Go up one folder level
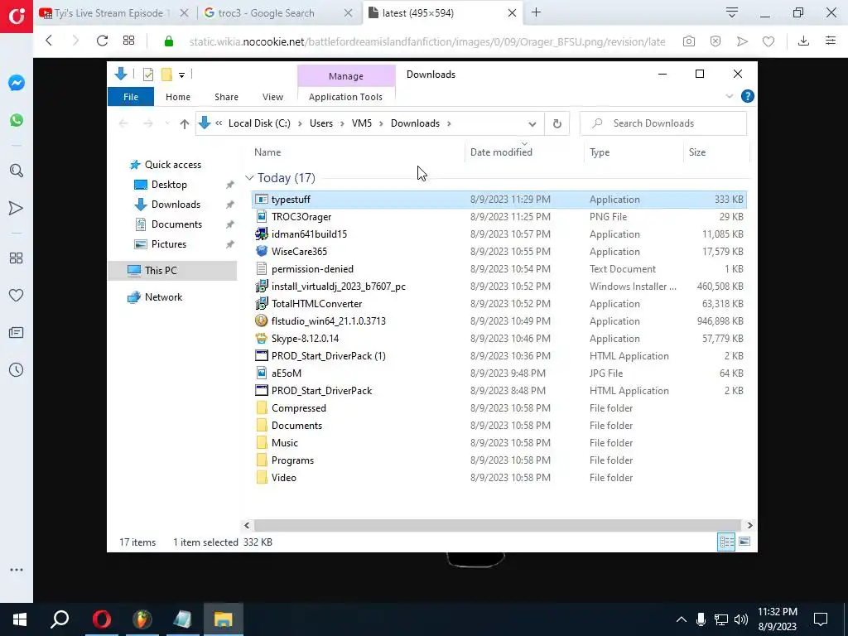848x636 pixels. point(185,124)
